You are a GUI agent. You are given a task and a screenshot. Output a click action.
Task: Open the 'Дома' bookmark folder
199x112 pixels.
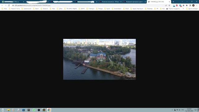[x=59, y=9]
